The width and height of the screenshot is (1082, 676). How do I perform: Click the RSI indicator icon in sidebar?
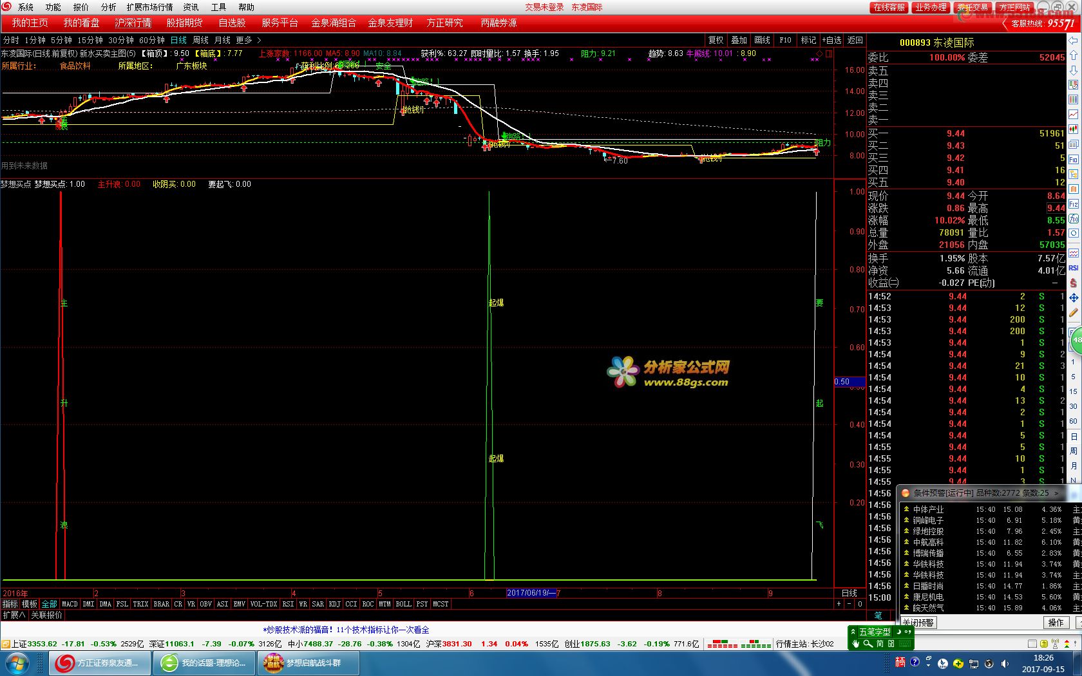[x=1074, y=267]
